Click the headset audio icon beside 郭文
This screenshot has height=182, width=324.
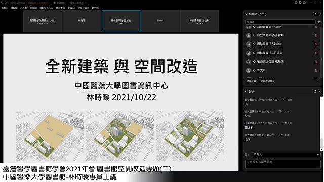254,70
